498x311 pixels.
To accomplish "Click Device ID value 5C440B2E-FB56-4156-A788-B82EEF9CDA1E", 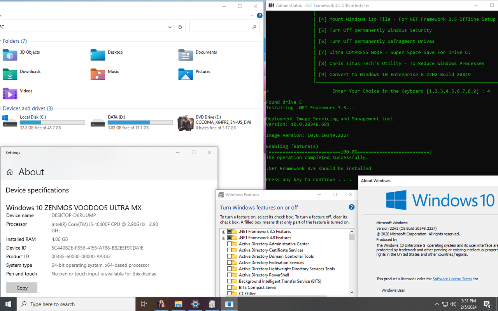I will pos(97,248).
